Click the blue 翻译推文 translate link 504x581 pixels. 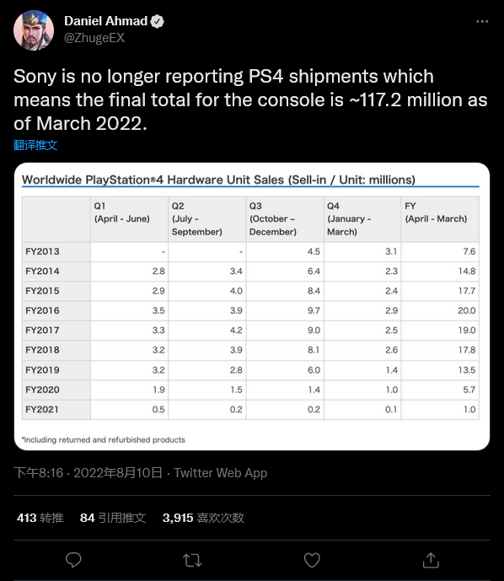point(35,145)
